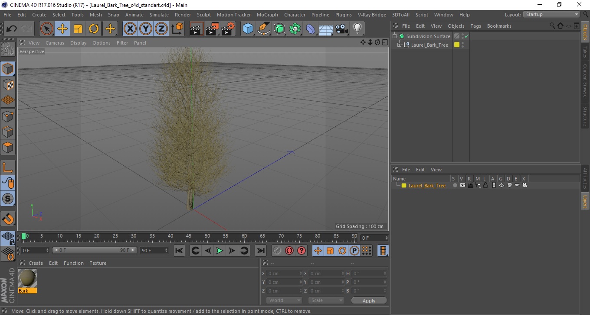Image resolution: width=590 pixels, height=315 pixels.
Task: Go to start of animation
Action: (179, 251)
